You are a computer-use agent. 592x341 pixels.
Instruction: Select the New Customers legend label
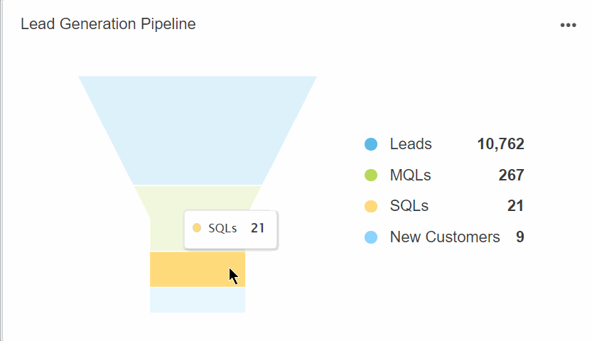[x=445, y=237]
